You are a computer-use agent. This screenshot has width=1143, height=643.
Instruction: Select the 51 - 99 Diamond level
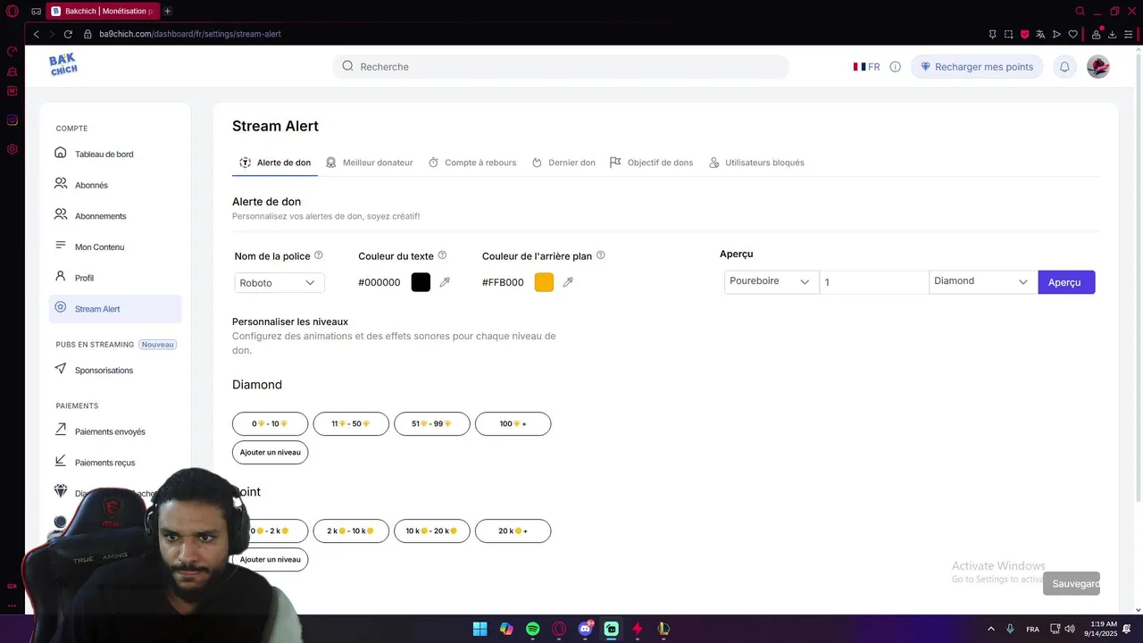tap(432, 424)
